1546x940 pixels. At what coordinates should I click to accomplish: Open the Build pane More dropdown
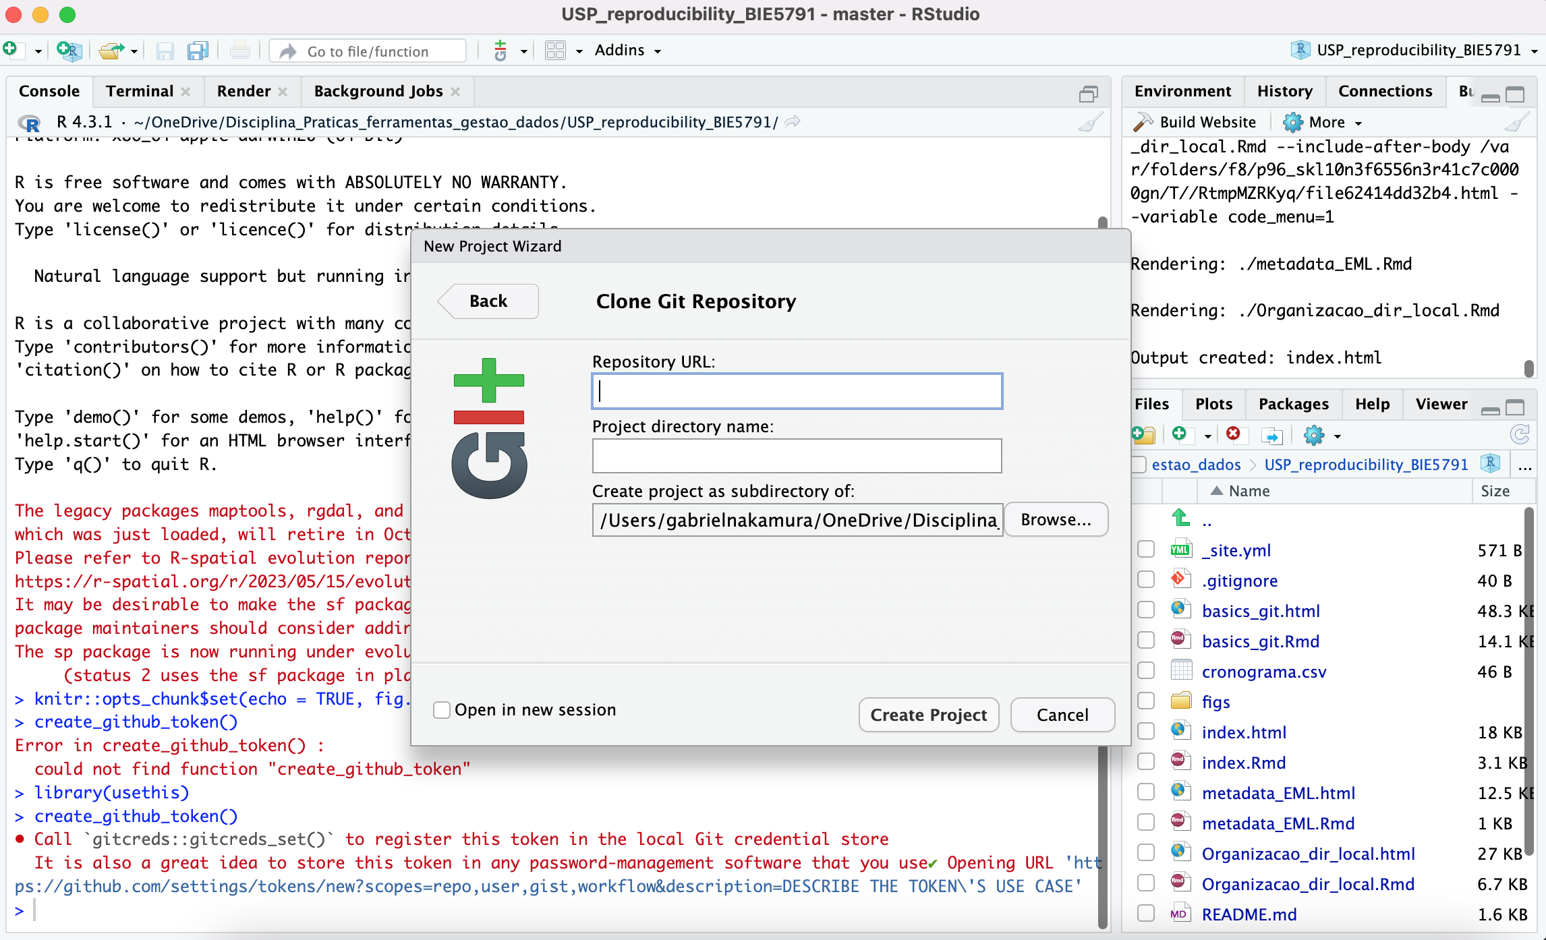coord(1323,123)
